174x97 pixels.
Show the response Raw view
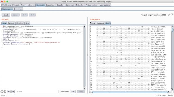click(x=93, y=23)
